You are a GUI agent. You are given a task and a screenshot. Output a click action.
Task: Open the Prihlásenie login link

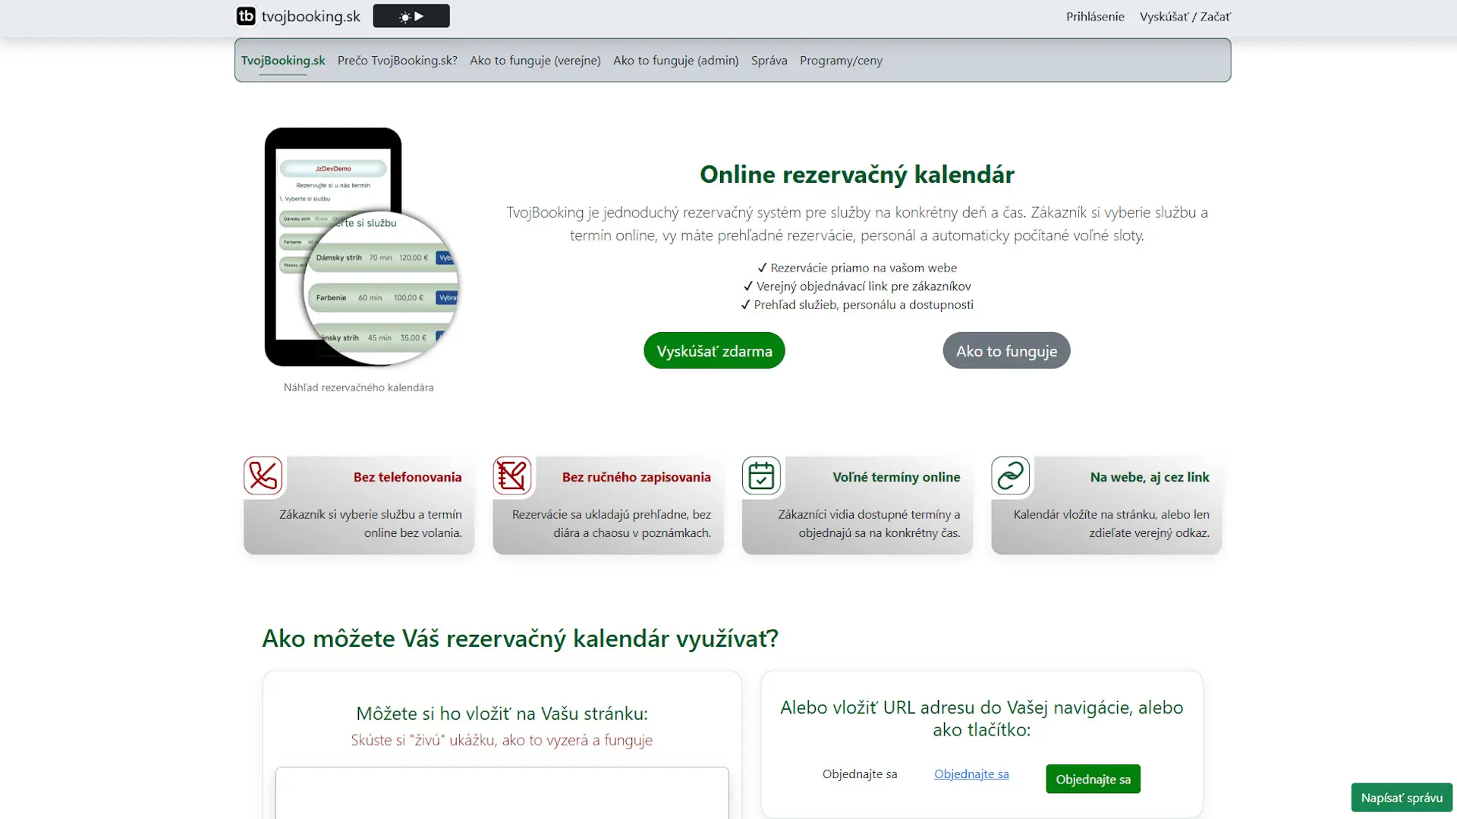tap(1095, 16)
